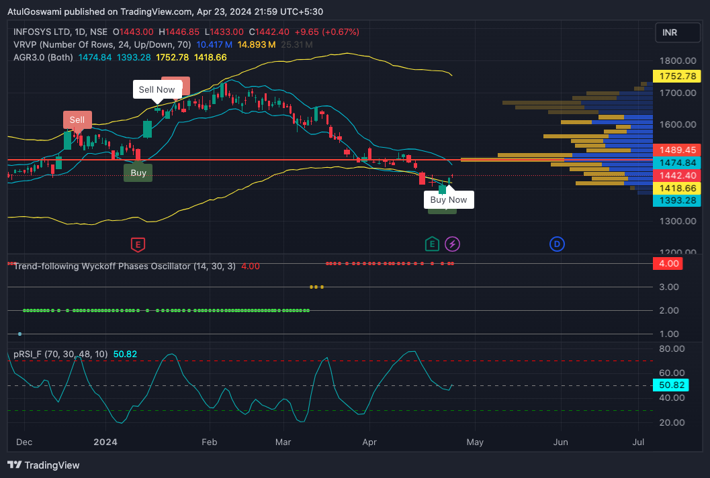This screenshot has height=478, width=710.
Task: Click the blue dividend D marker
Action: click(557, 244)
